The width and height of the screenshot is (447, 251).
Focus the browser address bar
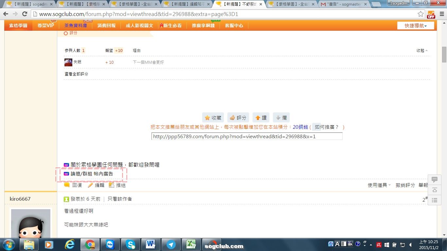point(226,14)
